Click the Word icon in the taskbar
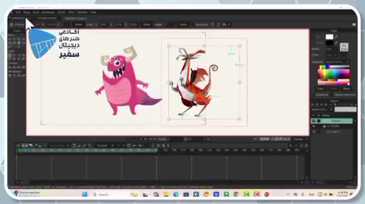 216,194
